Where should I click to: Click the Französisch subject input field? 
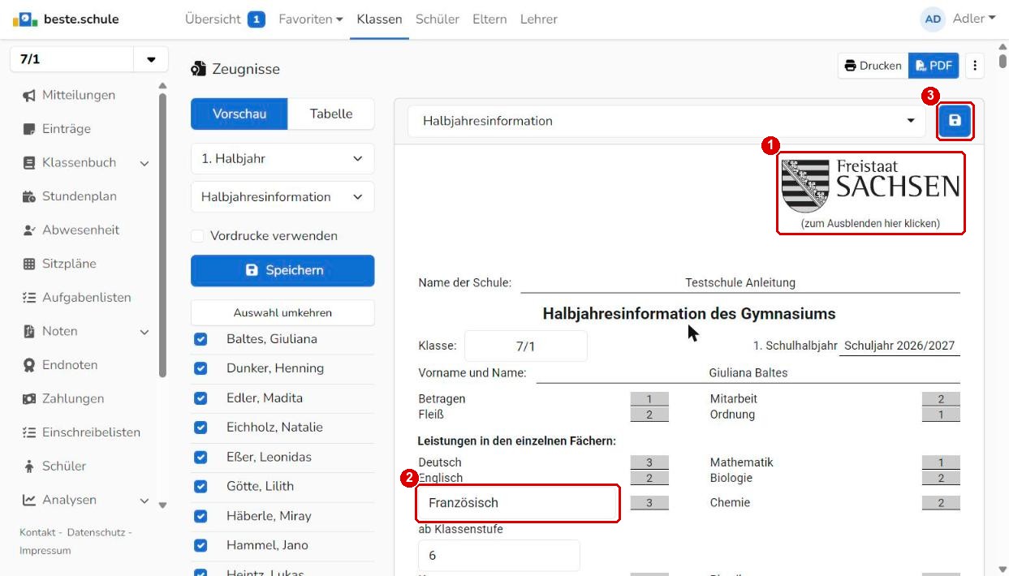pos(518,503)
